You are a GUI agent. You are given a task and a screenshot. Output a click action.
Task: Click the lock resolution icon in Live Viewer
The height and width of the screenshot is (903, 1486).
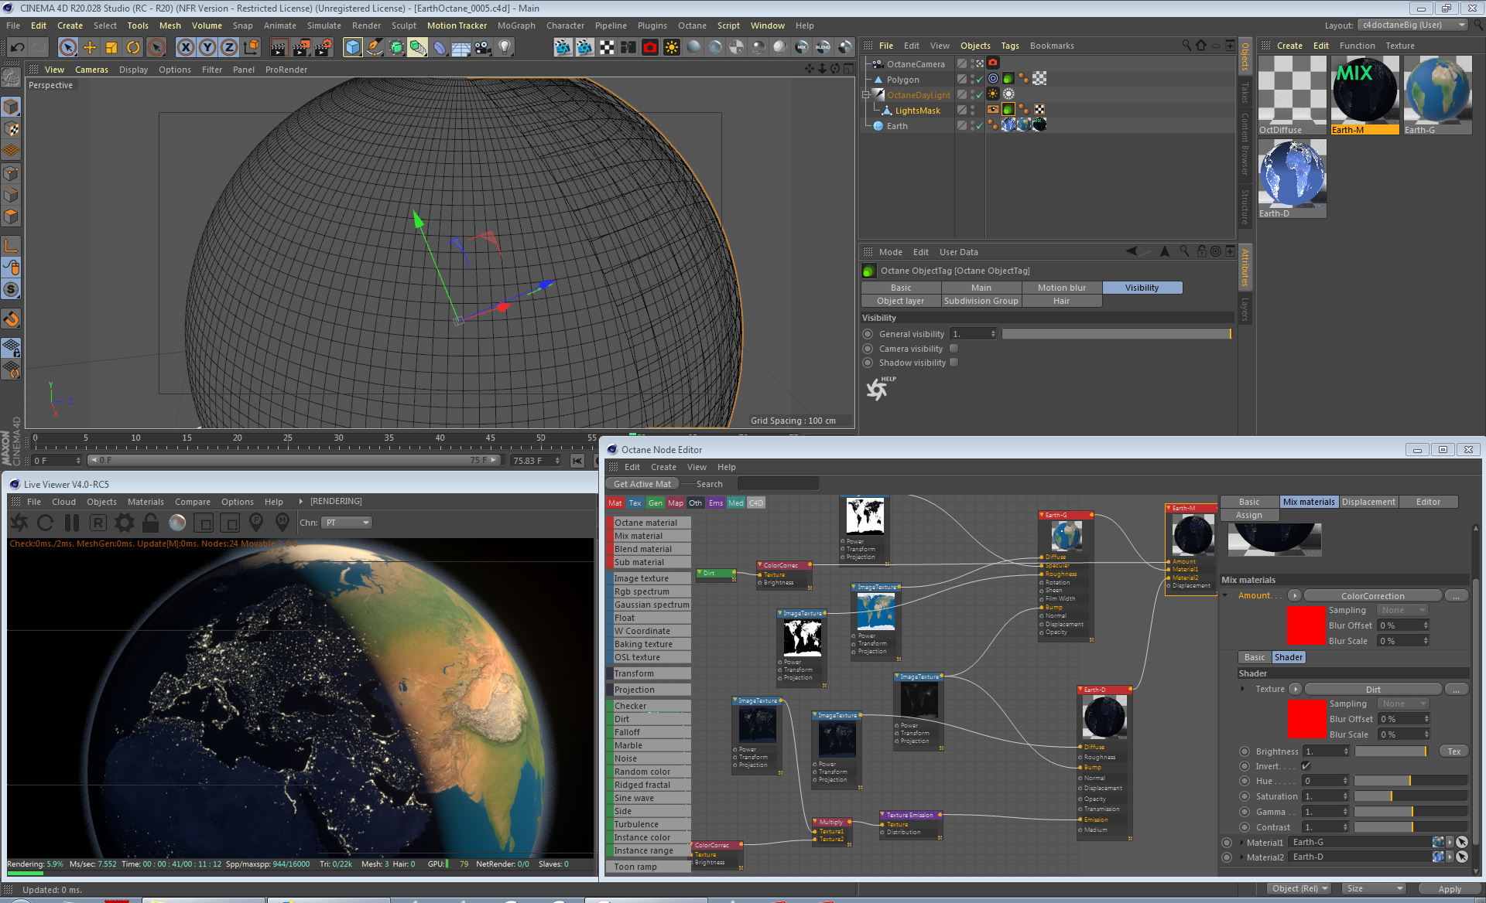pyautogui.click(x=151, y=523)
